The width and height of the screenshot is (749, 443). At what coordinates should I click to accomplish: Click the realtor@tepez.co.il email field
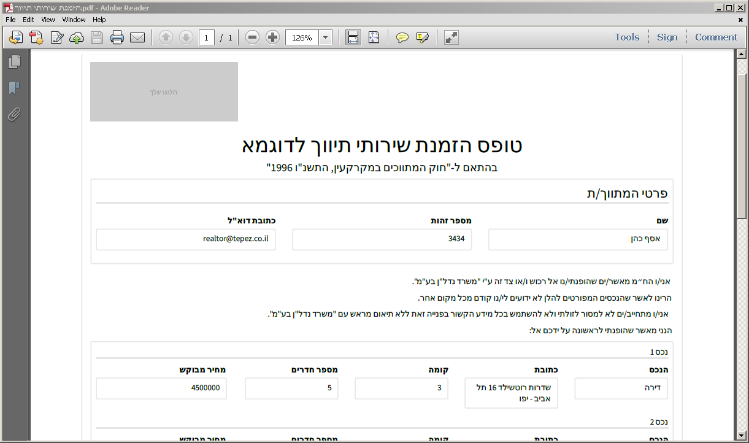(x=186, y=239)
